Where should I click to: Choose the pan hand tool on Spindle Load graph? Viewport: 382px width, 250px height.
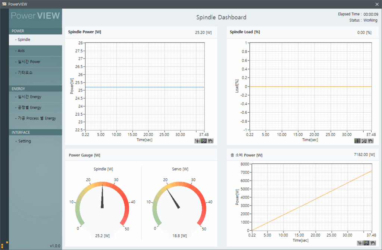pos(370,141)
